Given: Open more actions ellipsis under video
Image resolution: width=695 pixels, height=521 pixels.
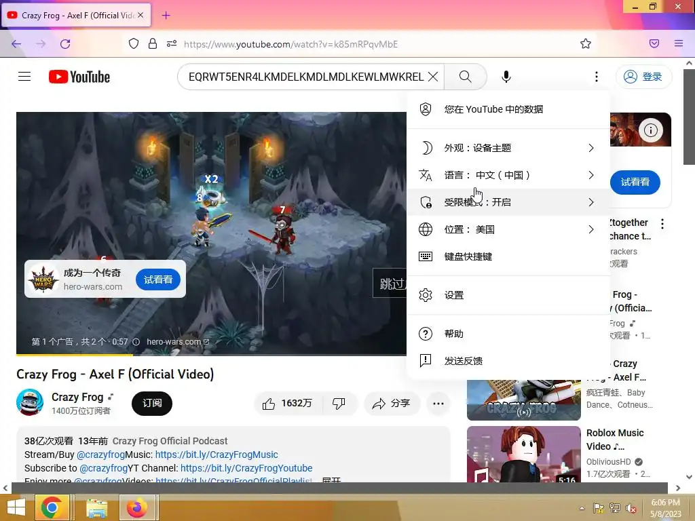Looking at the screenshot, I should click(438, 404).
